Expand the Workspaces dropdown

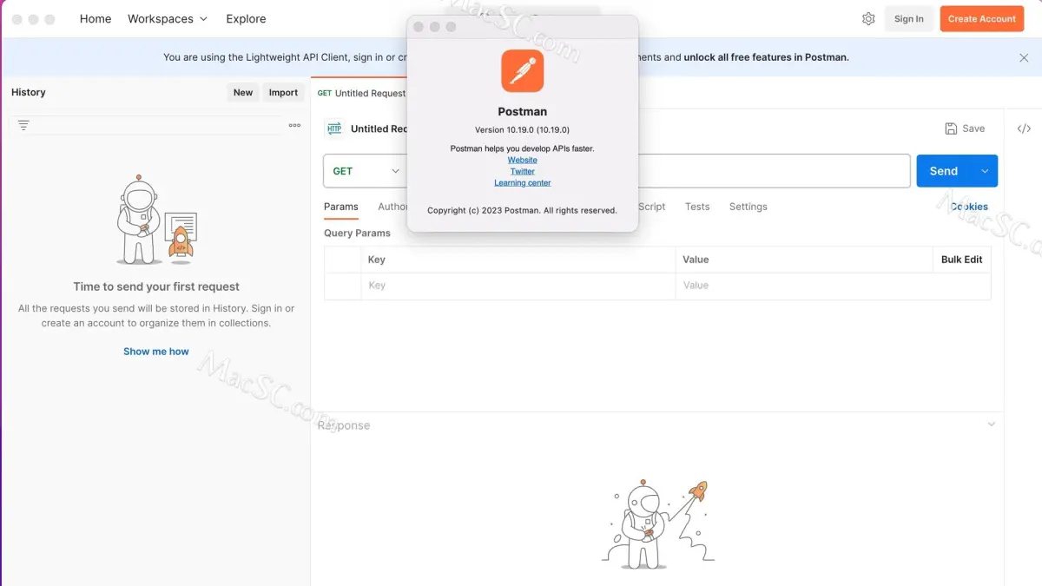tap(168, 18)
